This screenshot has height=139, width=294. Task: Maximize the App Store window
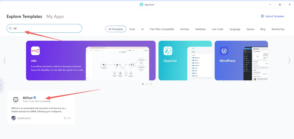coord(280,5)
